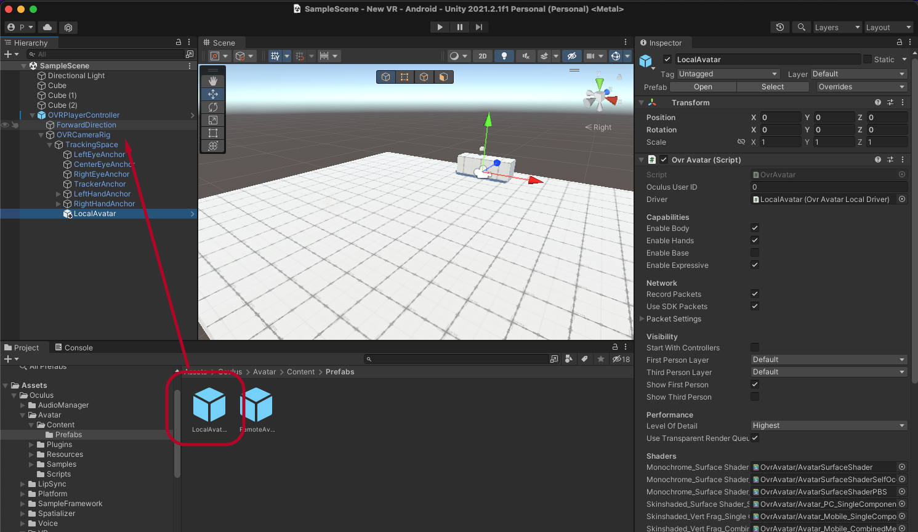Select the Scene tab

(x=220, y=42)
